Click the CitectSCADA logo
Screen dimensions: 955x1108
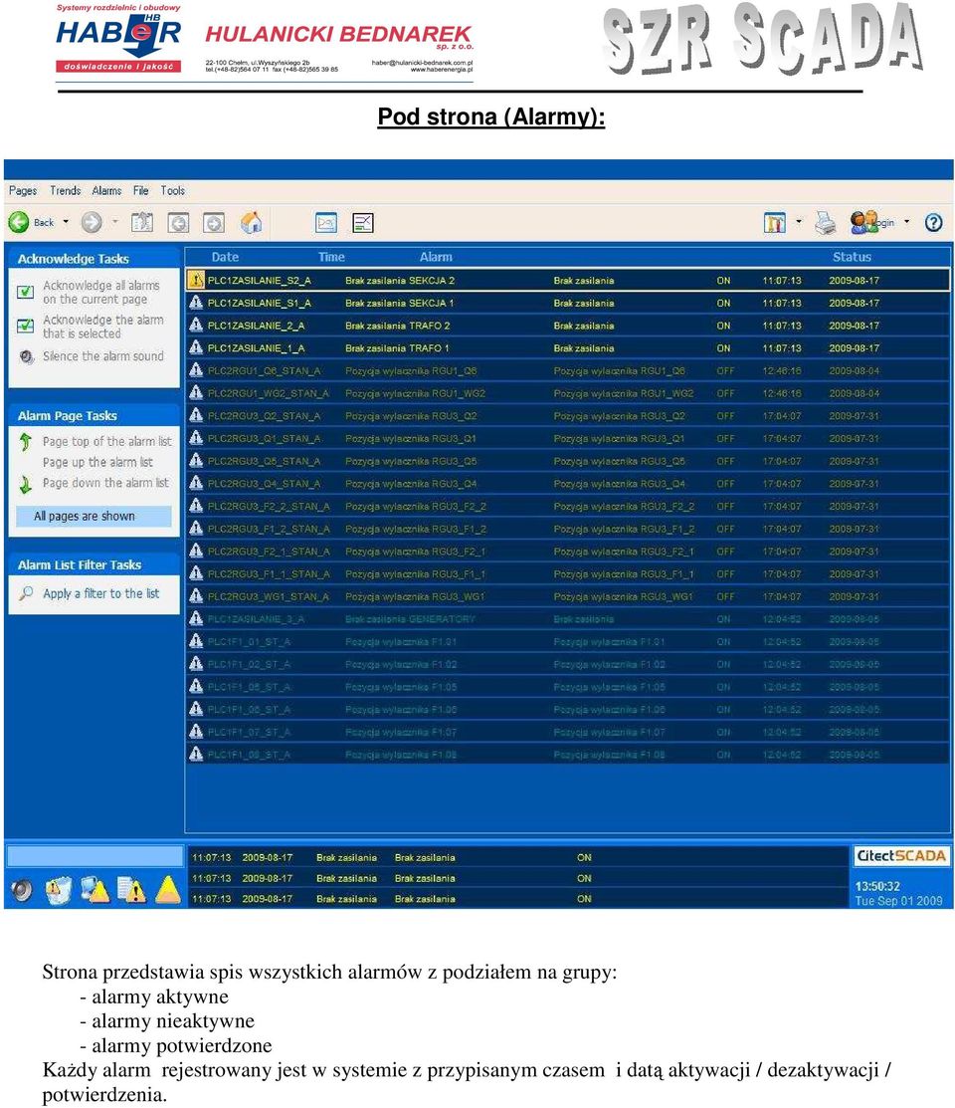click(901, 856)
